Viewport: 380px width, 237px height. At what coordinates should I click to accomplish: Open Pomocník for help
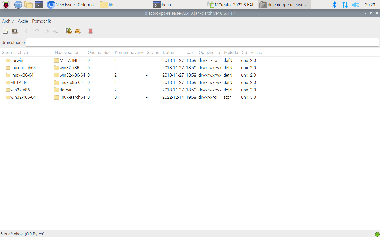point(41,21)
